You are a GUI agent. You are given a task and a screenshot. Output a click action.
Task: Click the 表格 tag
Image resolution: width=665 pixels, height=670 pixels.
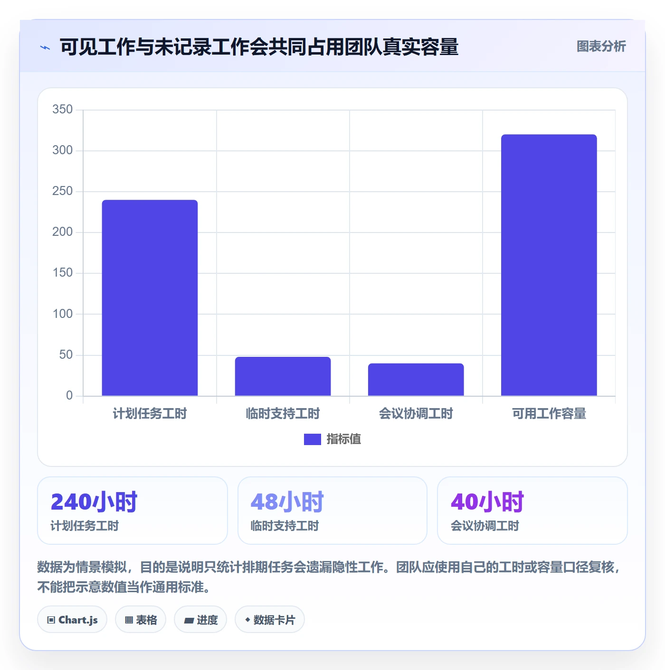click(x=141, y=619)
